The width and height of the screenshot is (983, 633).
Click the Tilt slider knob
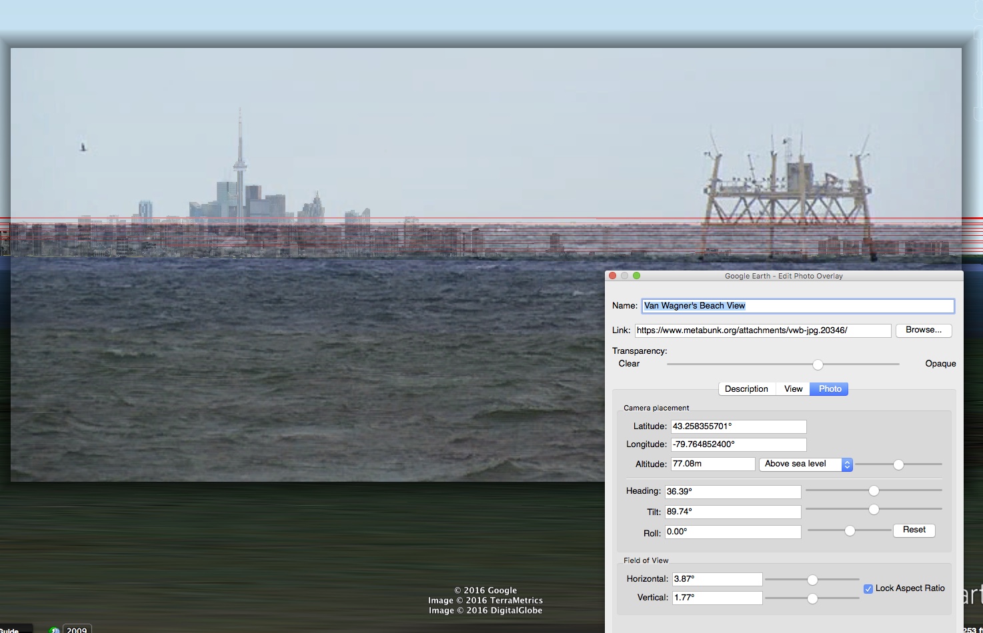874,510
